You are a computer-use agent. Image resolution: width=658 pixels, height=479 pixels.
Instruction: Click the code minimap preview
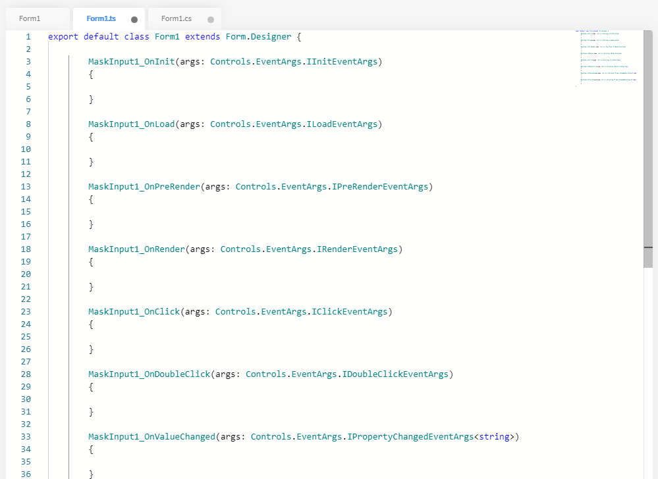tap(606, 59)
